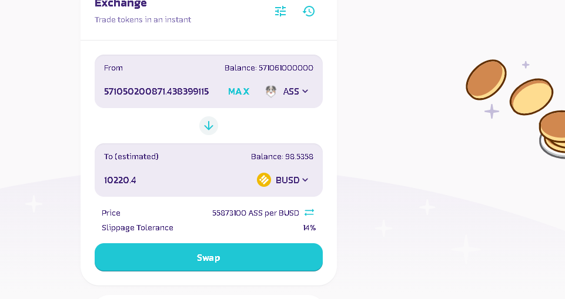Click the Swap button
Screen dimensions: 565x299
click(209, 257)
